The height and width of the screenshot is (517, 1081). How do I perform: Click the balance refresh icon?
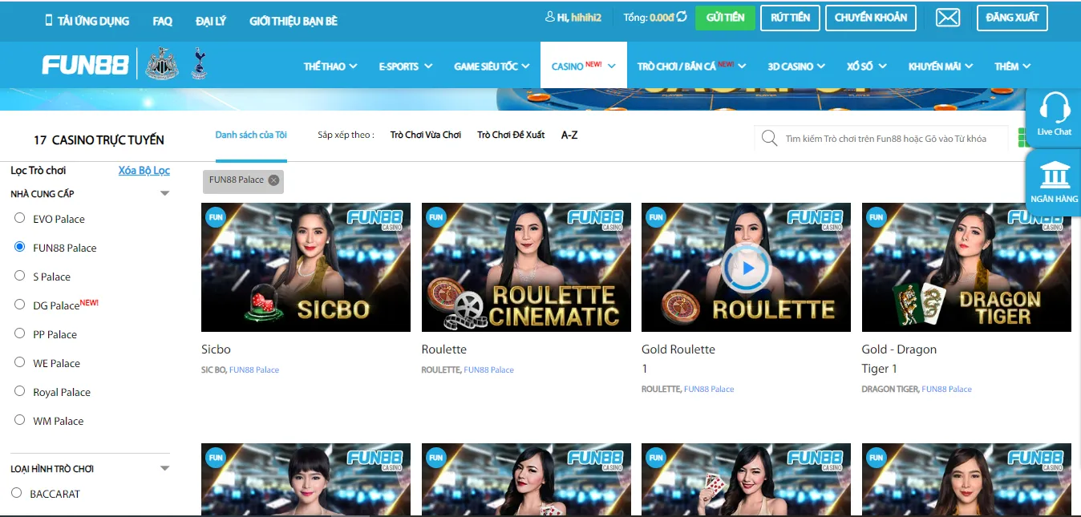(x=682, y=17)
